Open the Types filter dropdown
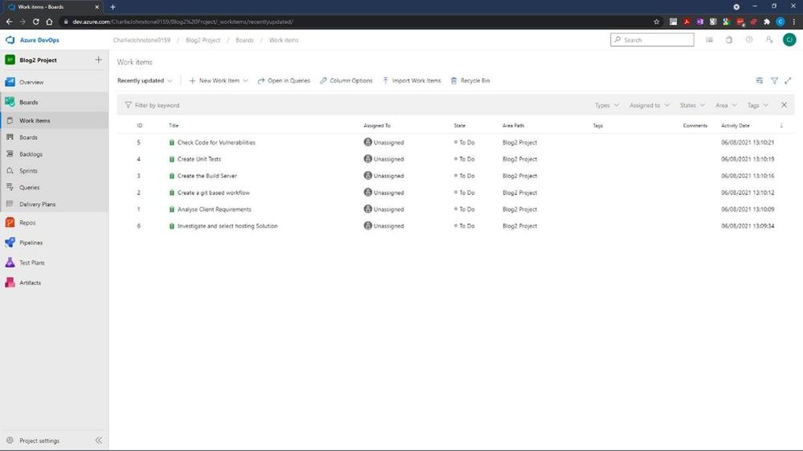The height and width of the screenshot is (451, 803). click(x=607, y=105)
